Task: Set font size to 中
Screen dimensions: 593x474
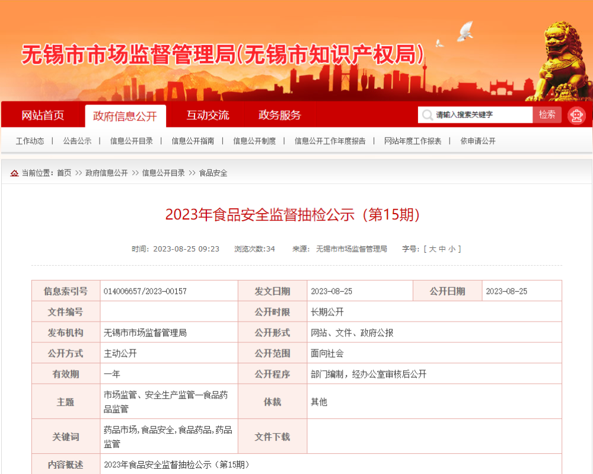Action: pyautogui.click(x=442, y=249)
